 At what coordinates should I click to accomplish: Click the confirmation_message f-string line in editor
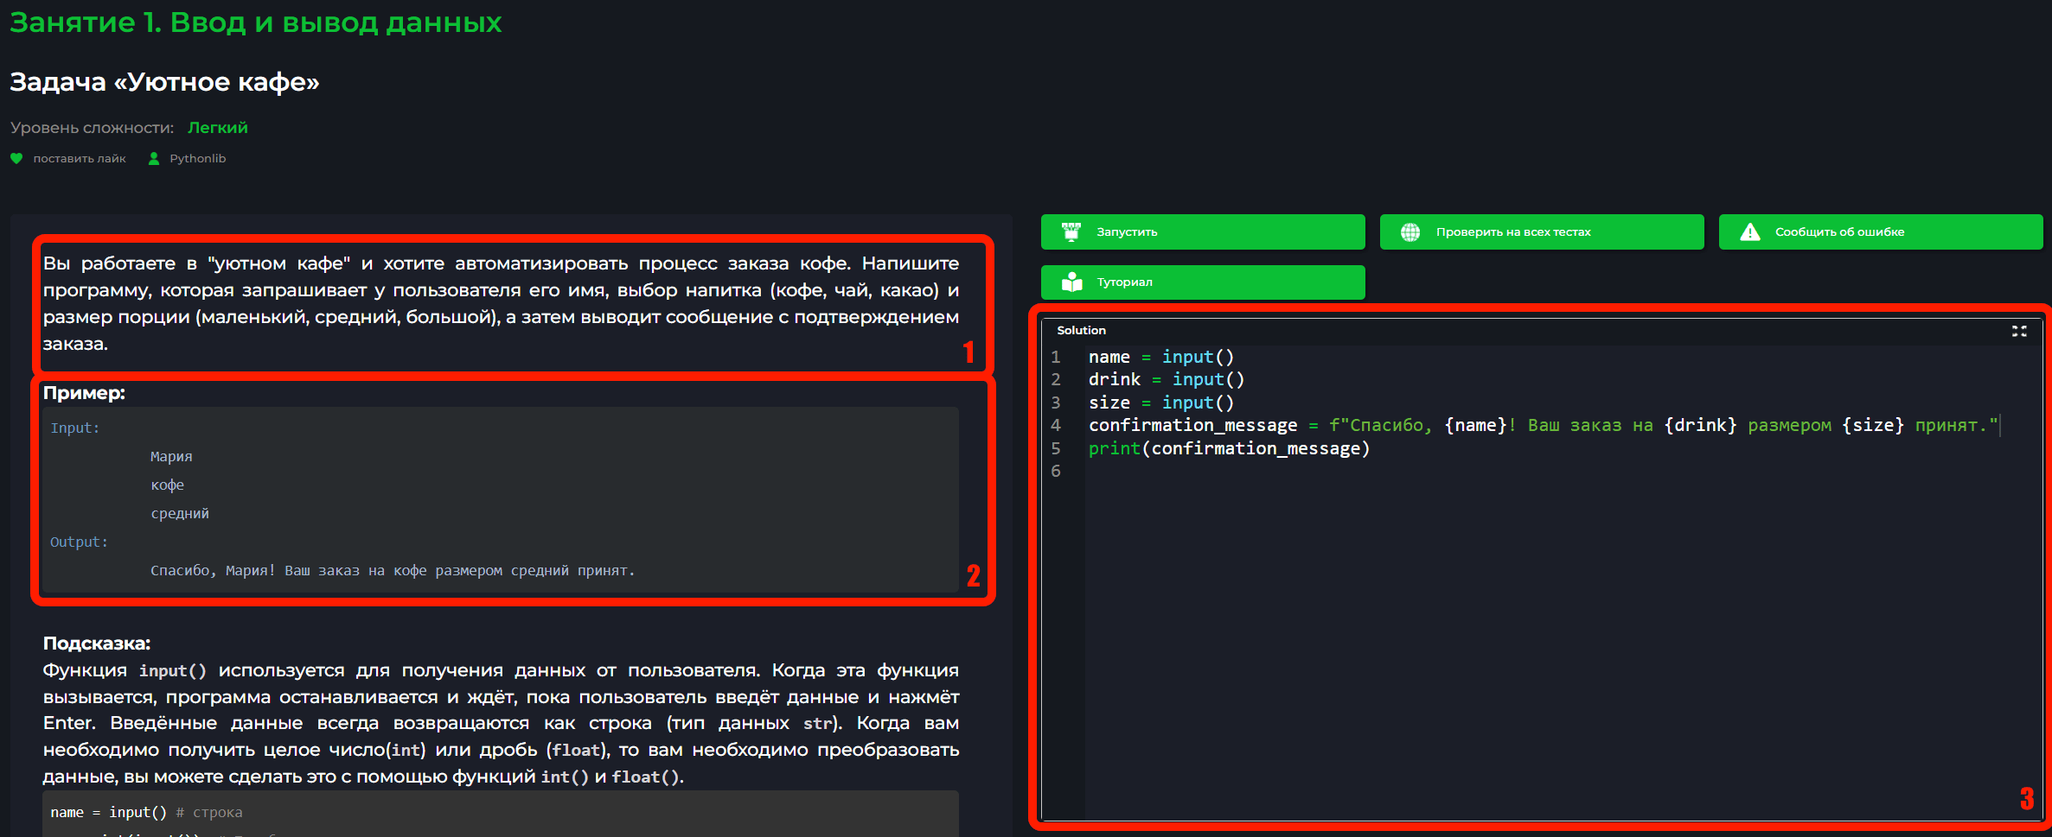(x=1544, y=425)
